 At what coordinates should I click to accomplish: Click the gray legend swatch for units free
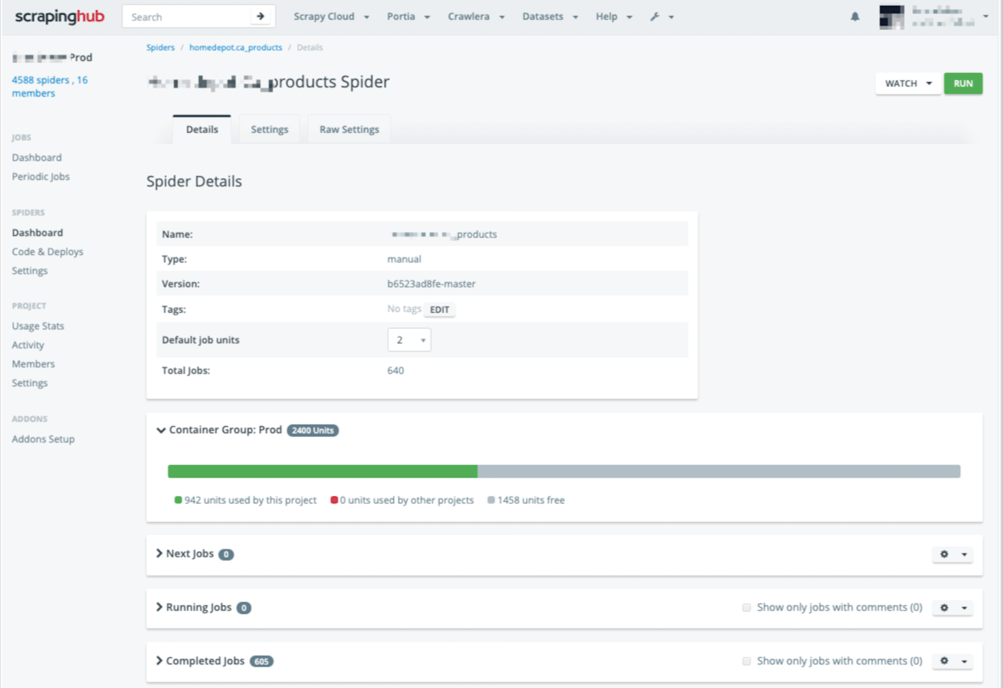pyautogui.click(x=491, y=500)
